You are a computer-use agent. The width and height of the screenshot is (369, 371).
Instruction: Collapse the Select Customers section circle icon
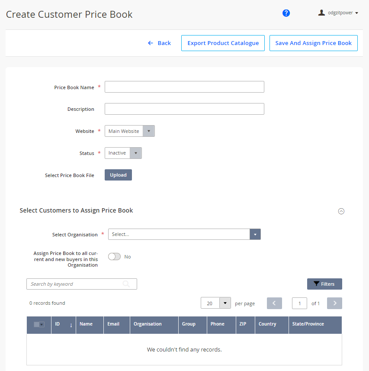point(341,211)
